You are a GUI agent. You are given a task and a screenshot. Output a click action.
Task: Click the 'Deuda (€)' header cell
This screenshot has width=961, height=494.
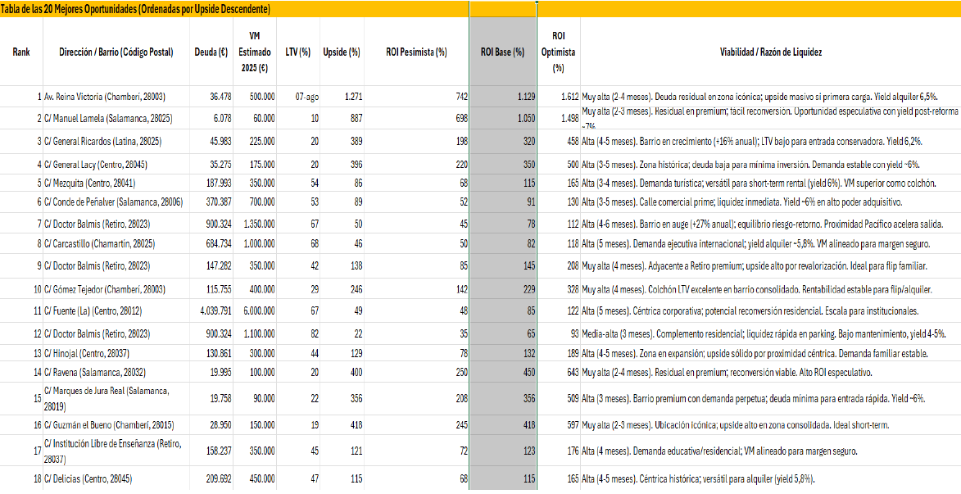(x=211, y=52)
